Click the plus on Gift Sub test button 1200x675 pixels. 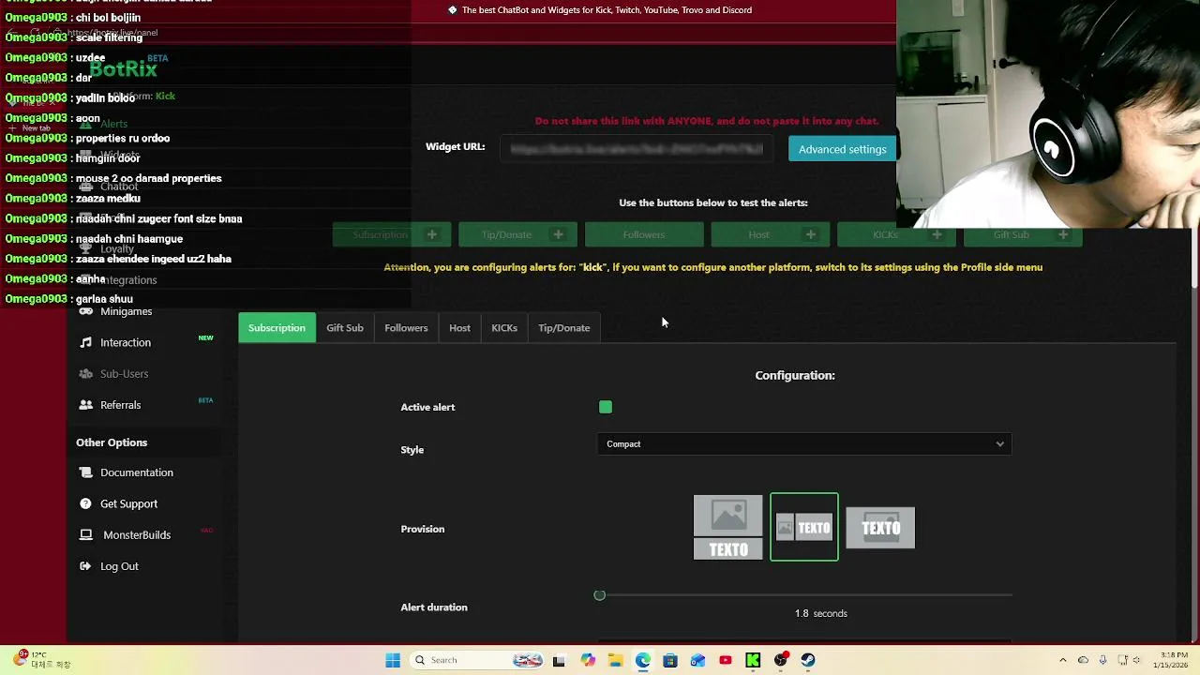pyautogui.click(x=1063, y=234)
